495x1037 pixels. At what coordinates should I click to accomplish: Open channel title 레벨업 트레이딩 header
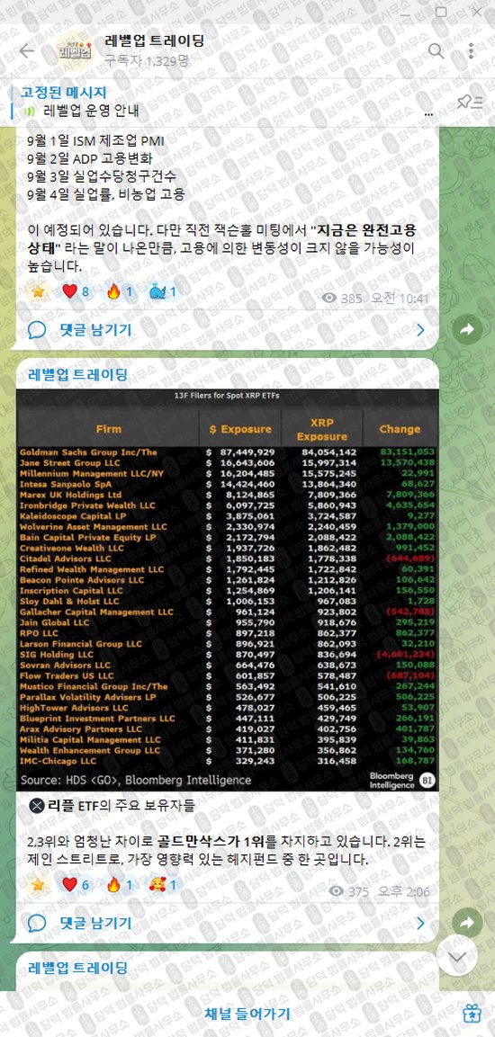154,41
